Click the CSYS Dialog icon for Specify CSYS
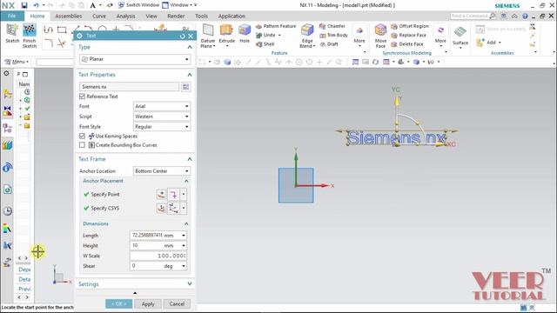Screen dimensions: 557x313 (x=161, y=208)
